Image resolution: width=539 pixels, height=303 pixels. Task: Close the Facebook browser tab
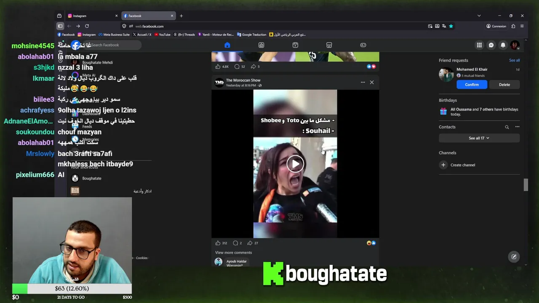tap(172, 16)
